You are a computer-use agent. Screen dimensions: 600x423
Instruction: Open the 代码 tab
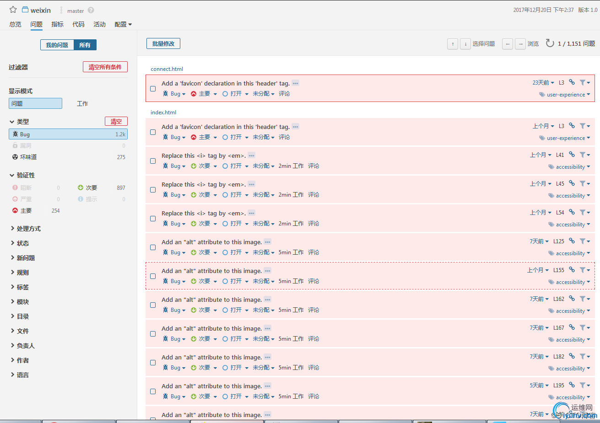(79, 24)
